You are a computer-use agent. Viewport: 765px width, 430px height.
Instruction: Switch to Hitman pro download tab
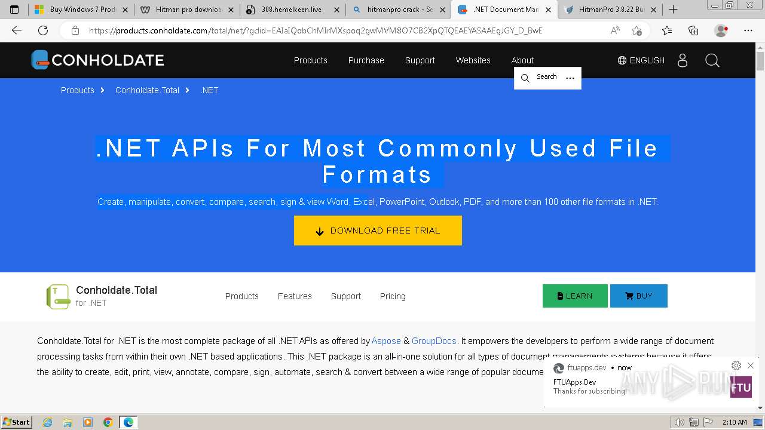click(188, 10)
